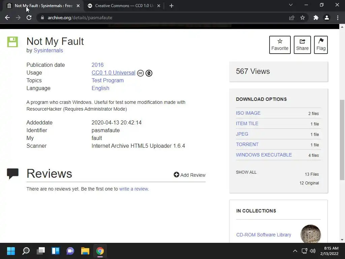This screenshot has height=259, width=345.
Task: Bookmark this page with the star icon
Action: [303, 18]
